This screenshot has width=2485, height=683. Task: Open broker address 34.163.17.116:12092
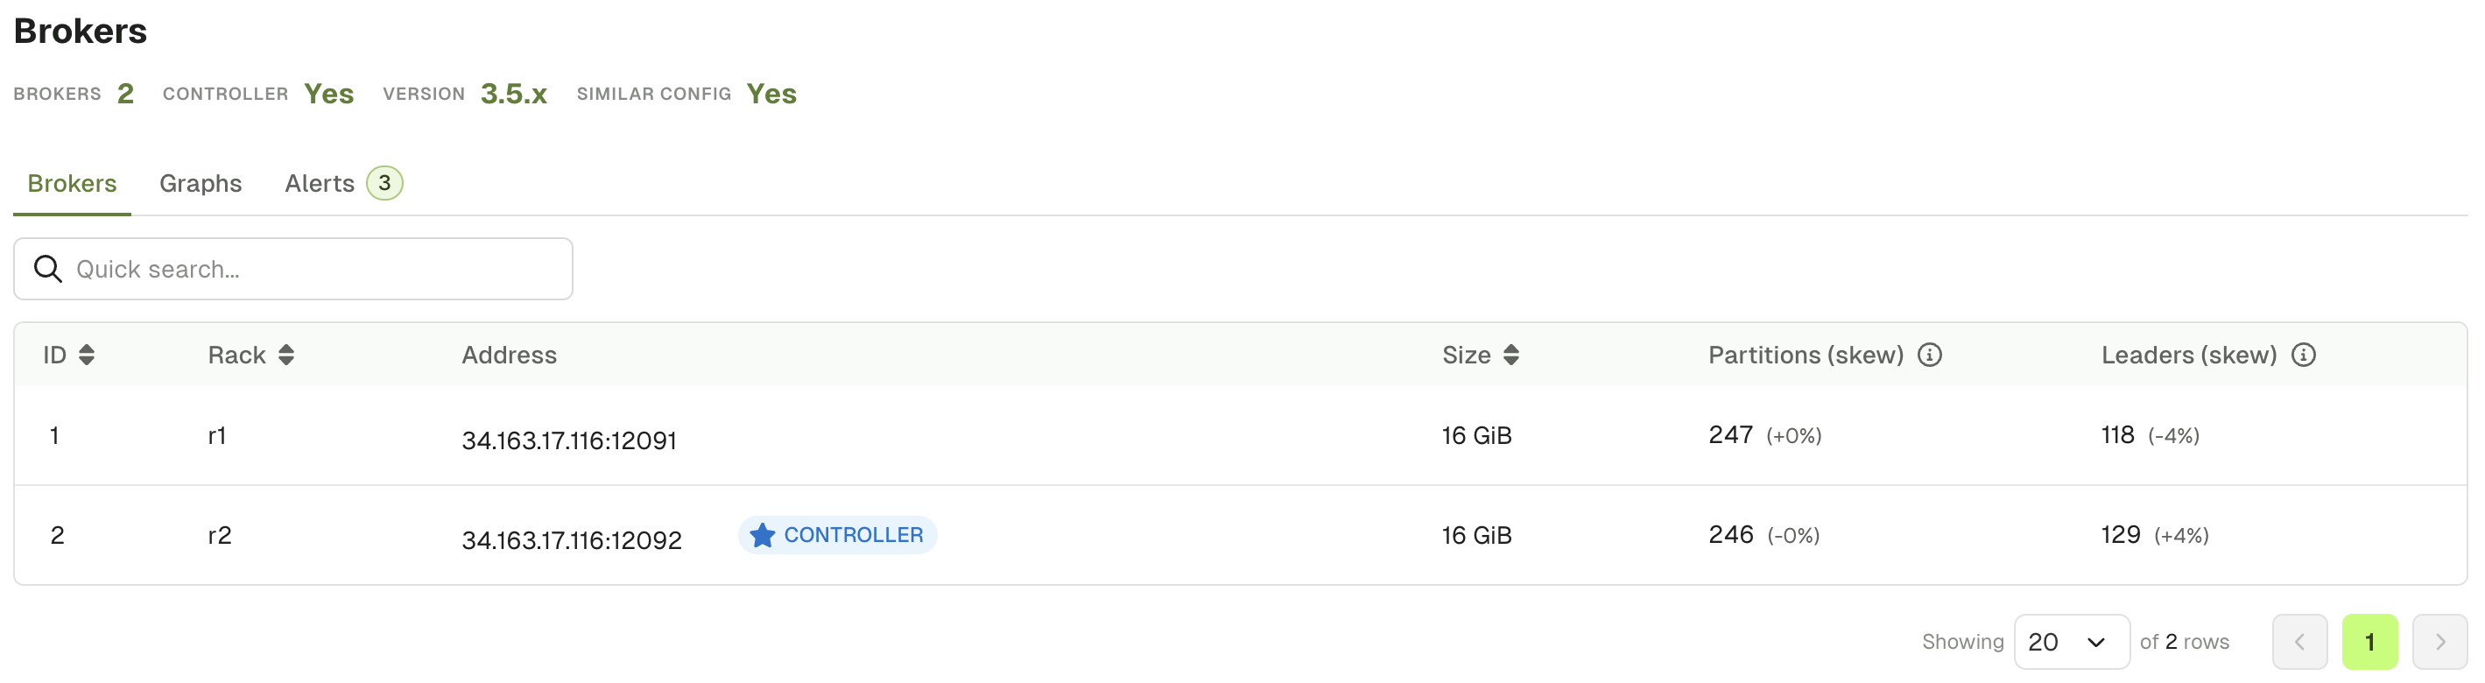point(572,539)
